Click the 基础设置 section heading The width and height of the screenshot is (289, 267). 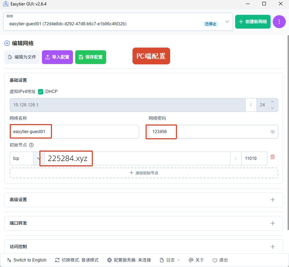click(18, 80)
